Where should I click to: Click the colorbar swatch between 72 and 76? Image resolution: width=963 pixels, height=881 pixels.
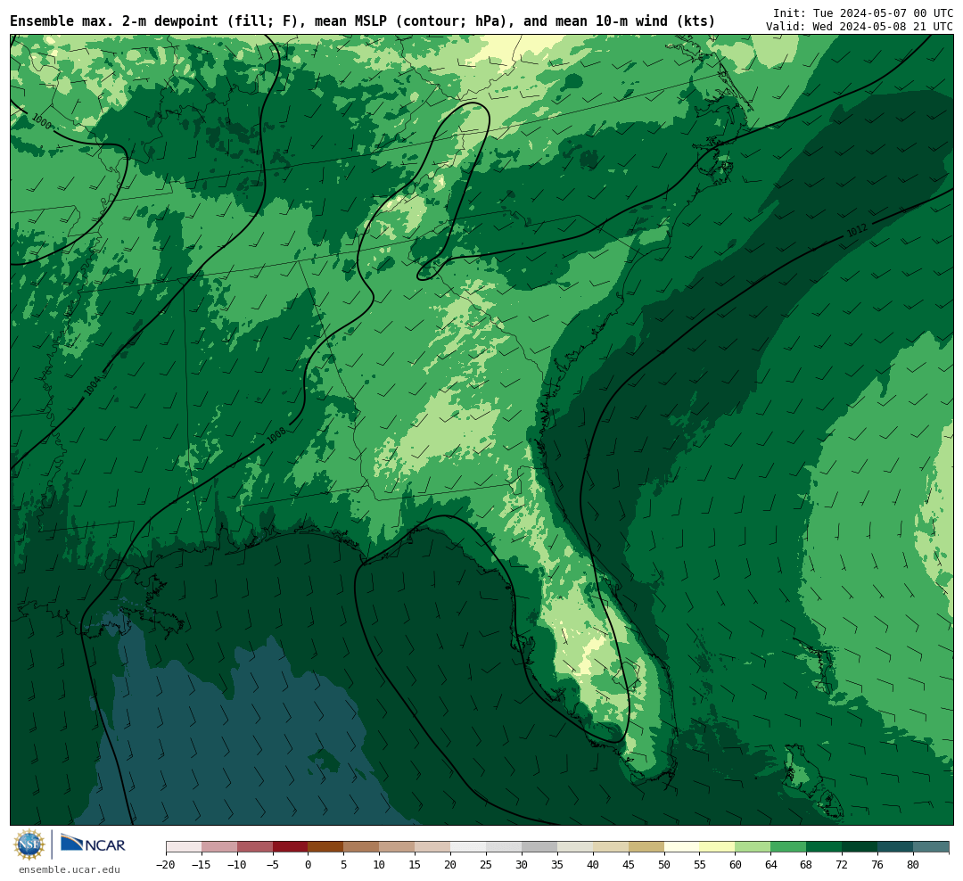(x=860, y=847)
